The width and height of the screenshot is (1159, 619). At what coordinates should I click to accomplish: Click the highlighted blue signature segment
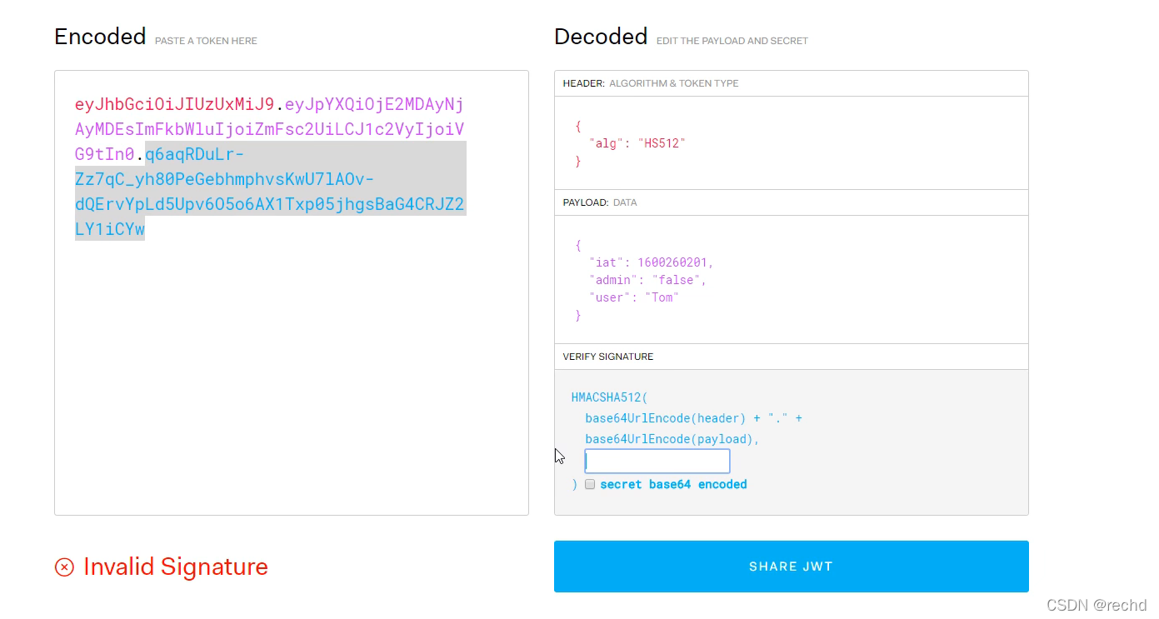[x=269, y=192]
